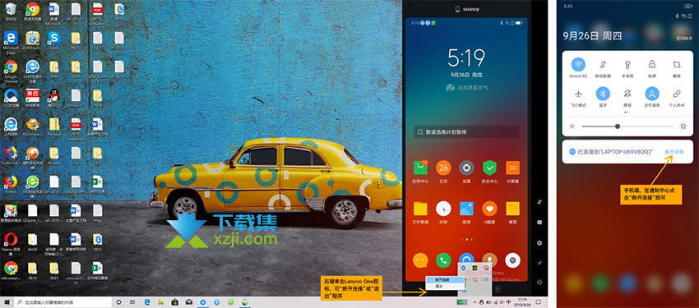Click the gear icon on mirroring side toolbar
This screenshot has height=308, width=699.
pos(539,243)
